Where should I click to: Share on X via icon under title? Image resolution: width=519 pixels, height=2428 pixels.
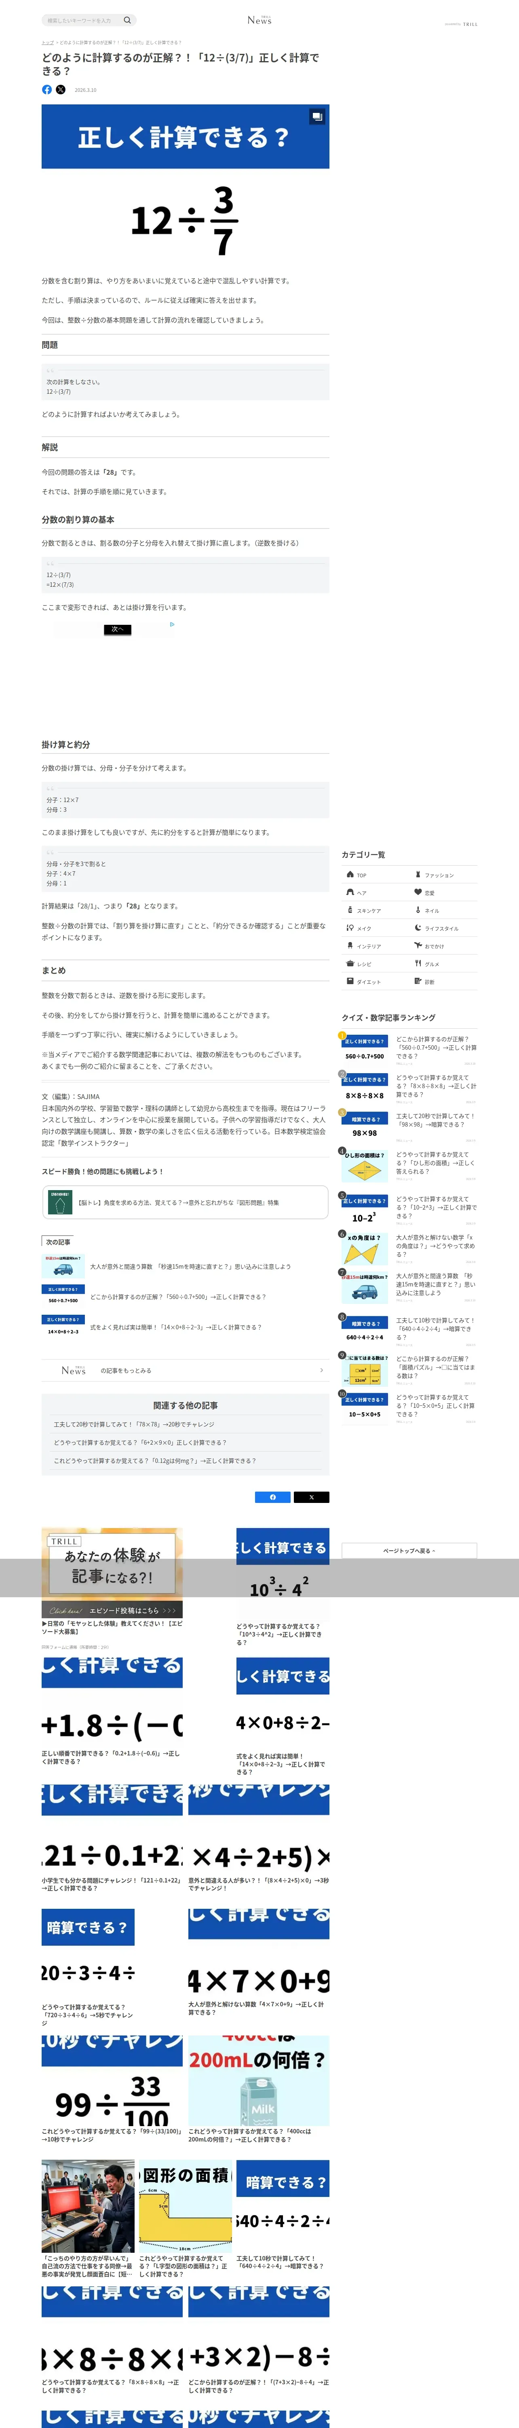coord(60,89)
